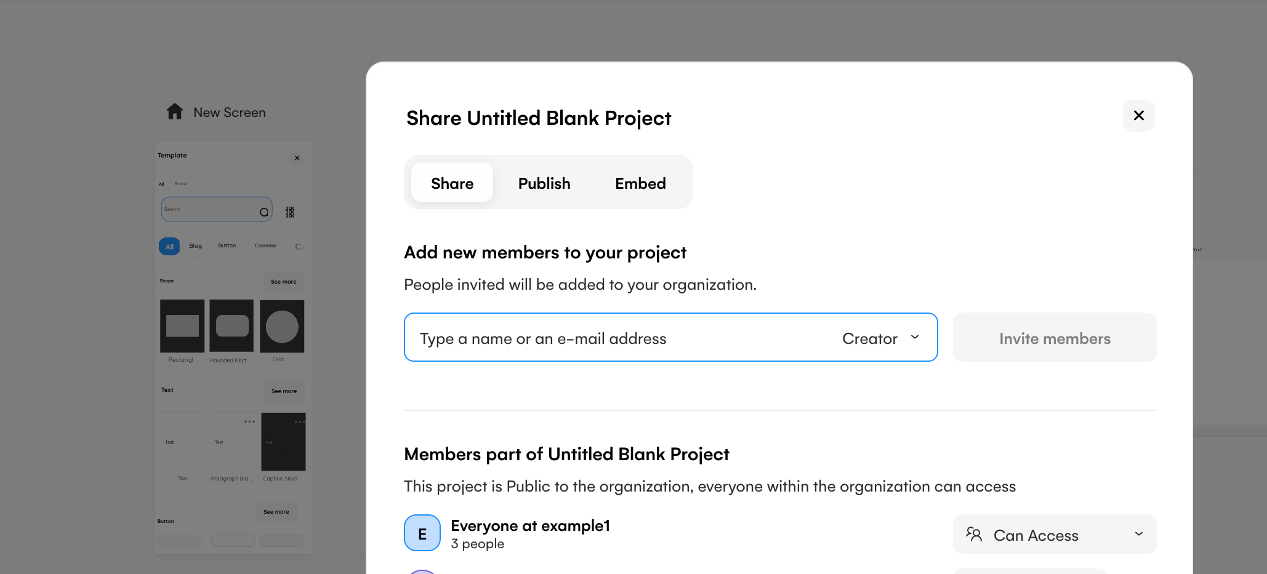Click the home icon beside New Screen

[175, 111]
